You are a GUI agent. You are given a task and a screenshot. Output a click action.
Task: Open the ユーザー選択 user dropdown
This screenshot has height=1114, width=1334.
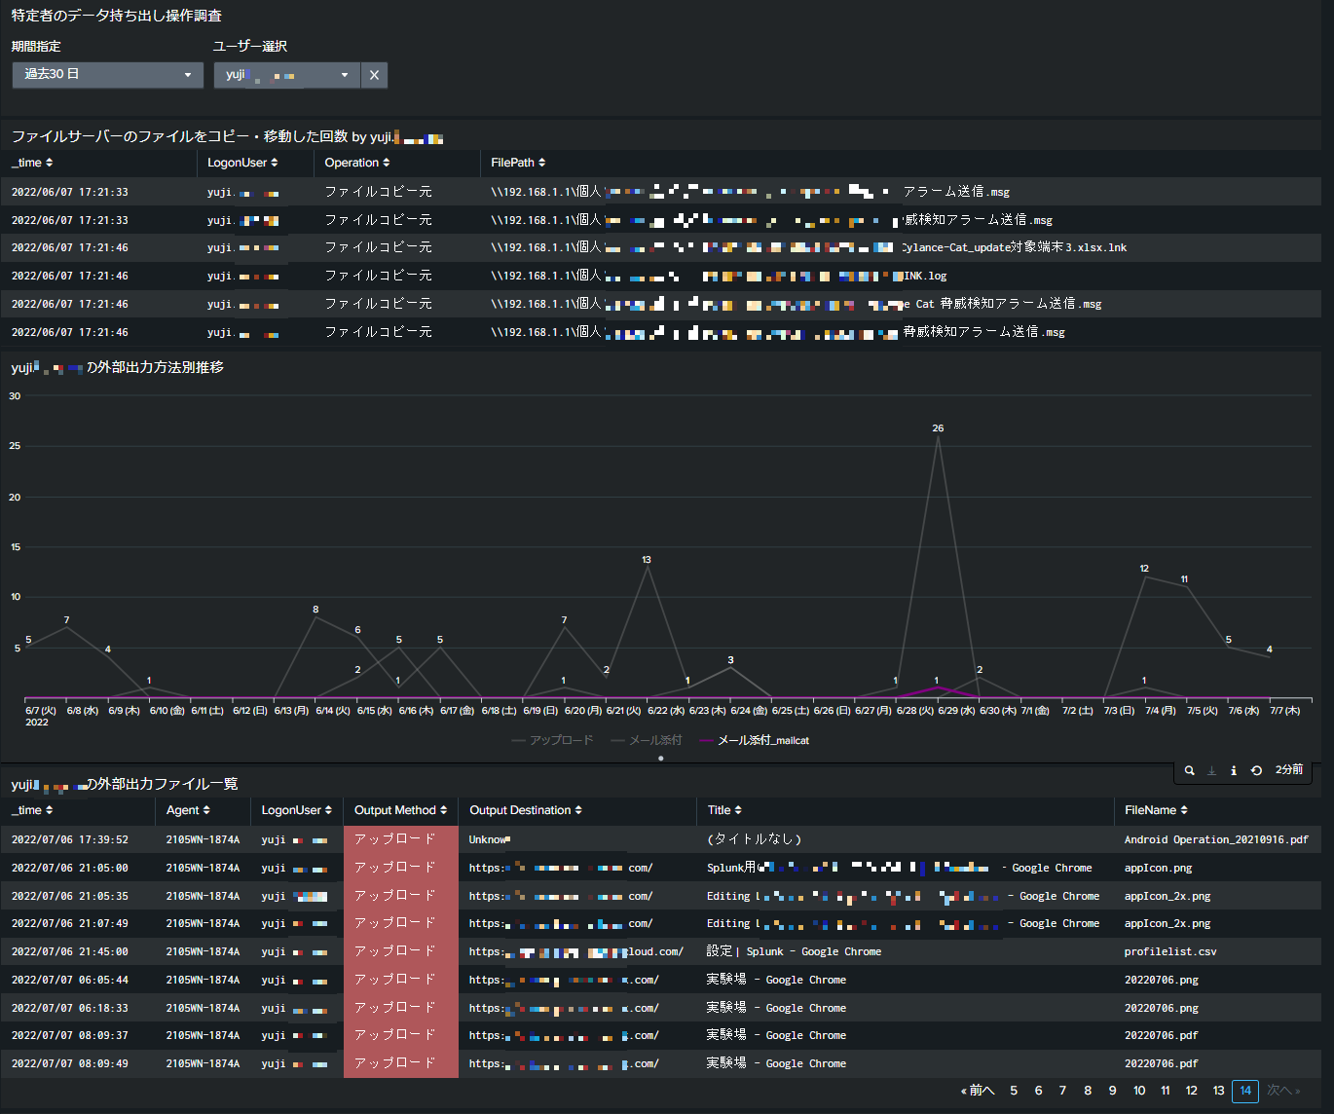pyautogui.click(x=286, y=75)
